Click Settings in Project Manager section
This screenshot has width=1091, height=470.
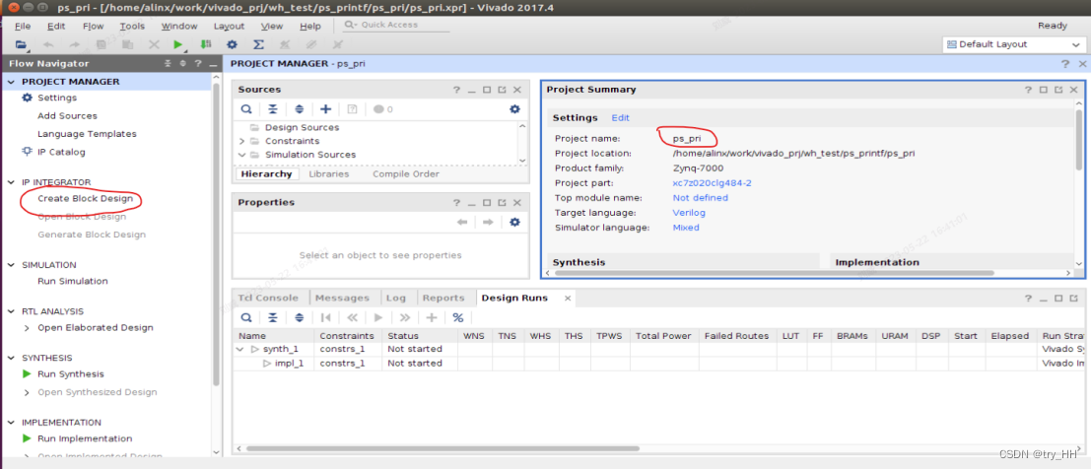[x=57, y=98]
